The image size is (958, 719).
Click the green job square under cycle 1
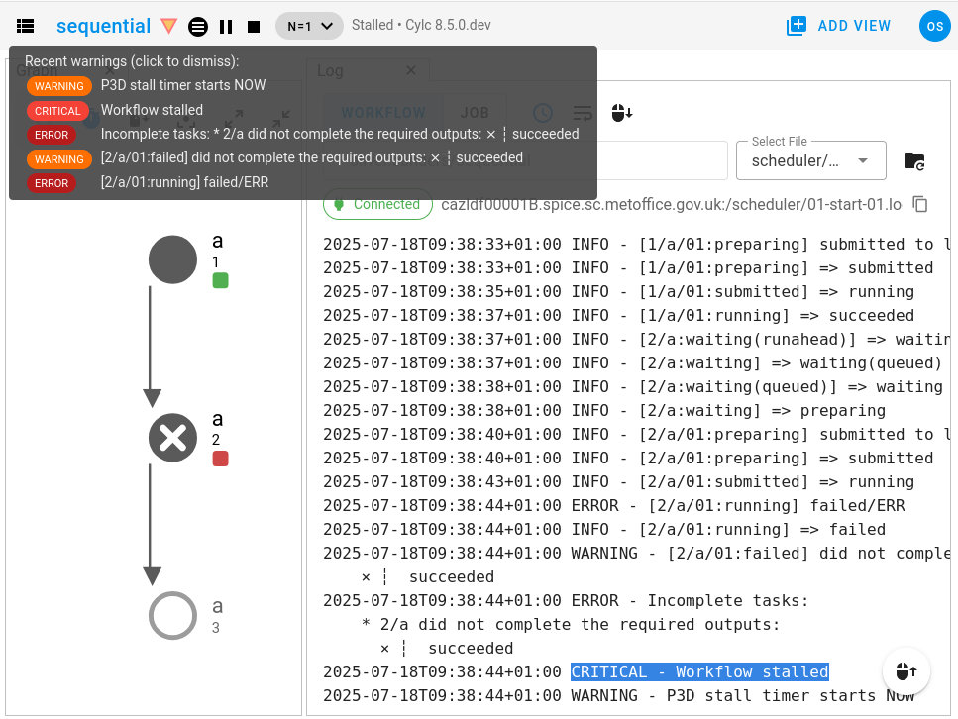click(x=220, y=281)
